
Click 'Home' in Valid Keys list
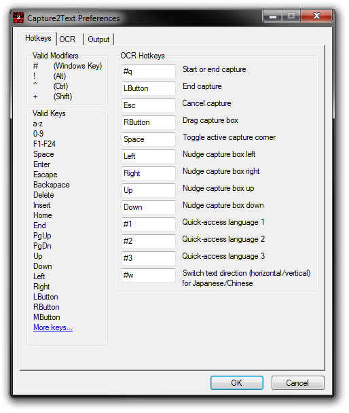(x=43, y=215)
